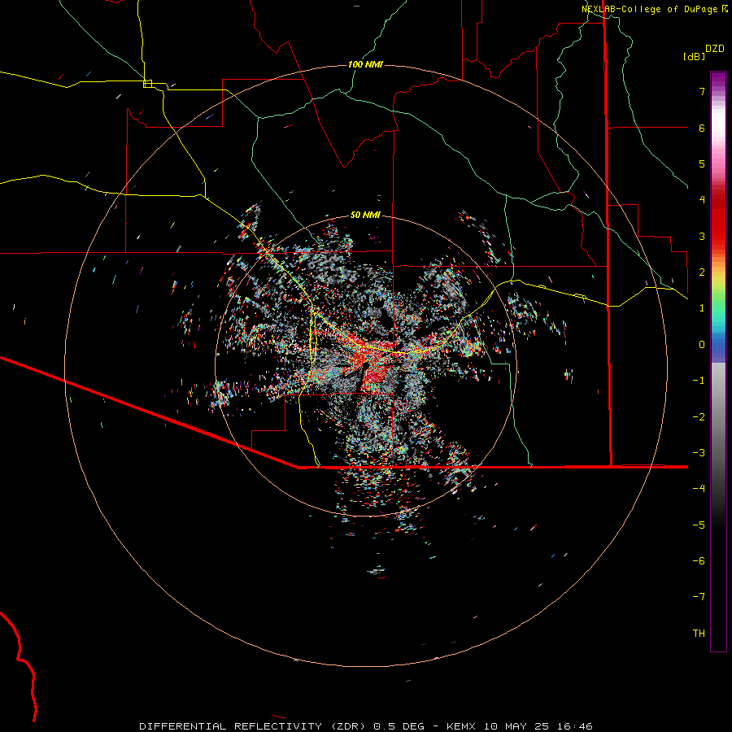
Task: Click the 3 value on the color scale
Action: click(x=702, y=236)
